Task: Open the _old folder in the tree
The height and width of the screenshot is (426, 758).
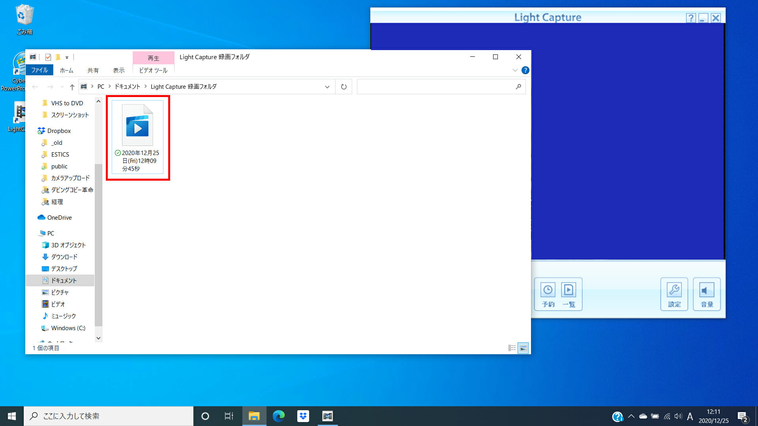Action: click(52, 142)
